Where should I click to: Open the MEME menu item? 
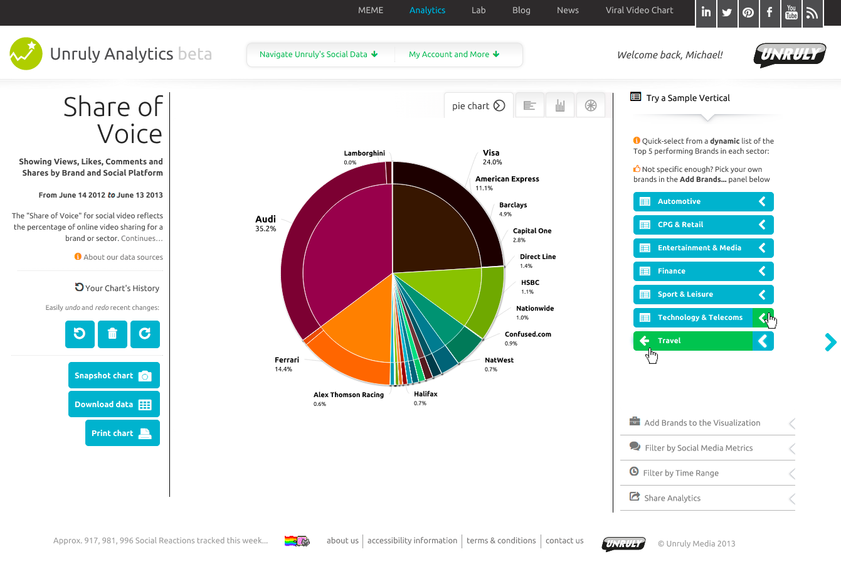tap(371, 10)
